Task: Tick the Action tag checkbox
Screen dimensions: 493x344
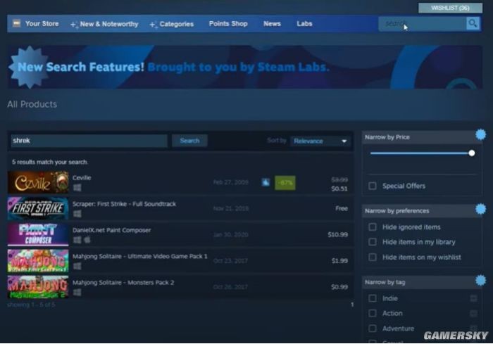Action: 373,313
